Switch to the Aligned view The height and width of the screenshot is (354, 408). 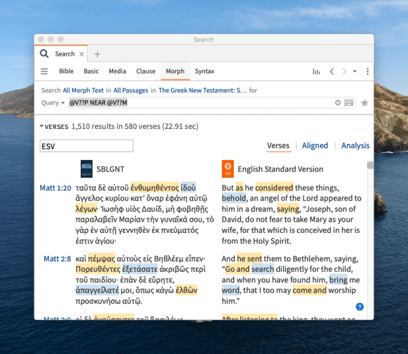point(315,145)
